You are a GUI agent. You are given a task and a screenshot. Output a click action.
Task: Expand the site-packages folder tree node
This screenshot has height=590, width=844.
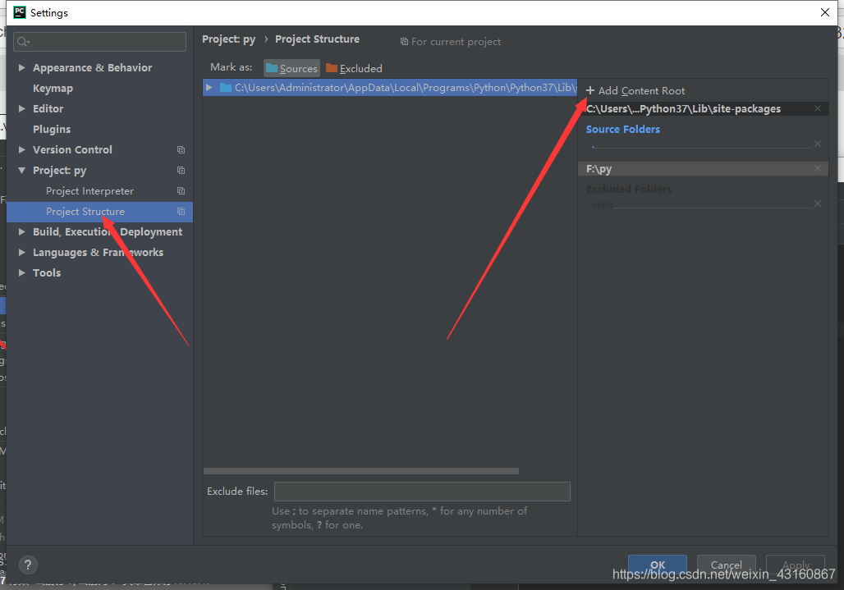pyautogui.click(x=209, y=88)
